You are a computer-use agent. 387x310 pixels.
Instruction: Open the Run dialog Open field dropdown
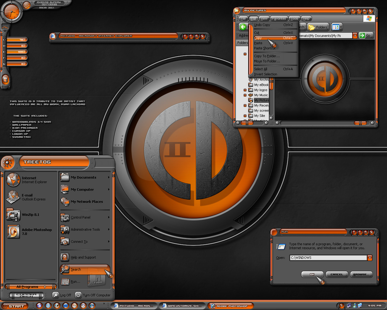(369, 258)
